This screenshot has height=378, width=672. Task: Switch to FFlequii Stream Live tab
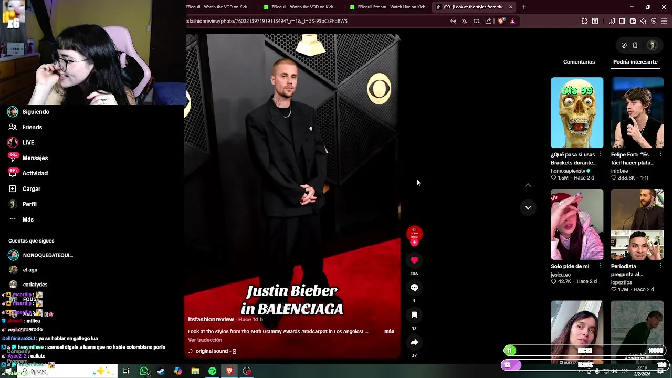point(388,7)
